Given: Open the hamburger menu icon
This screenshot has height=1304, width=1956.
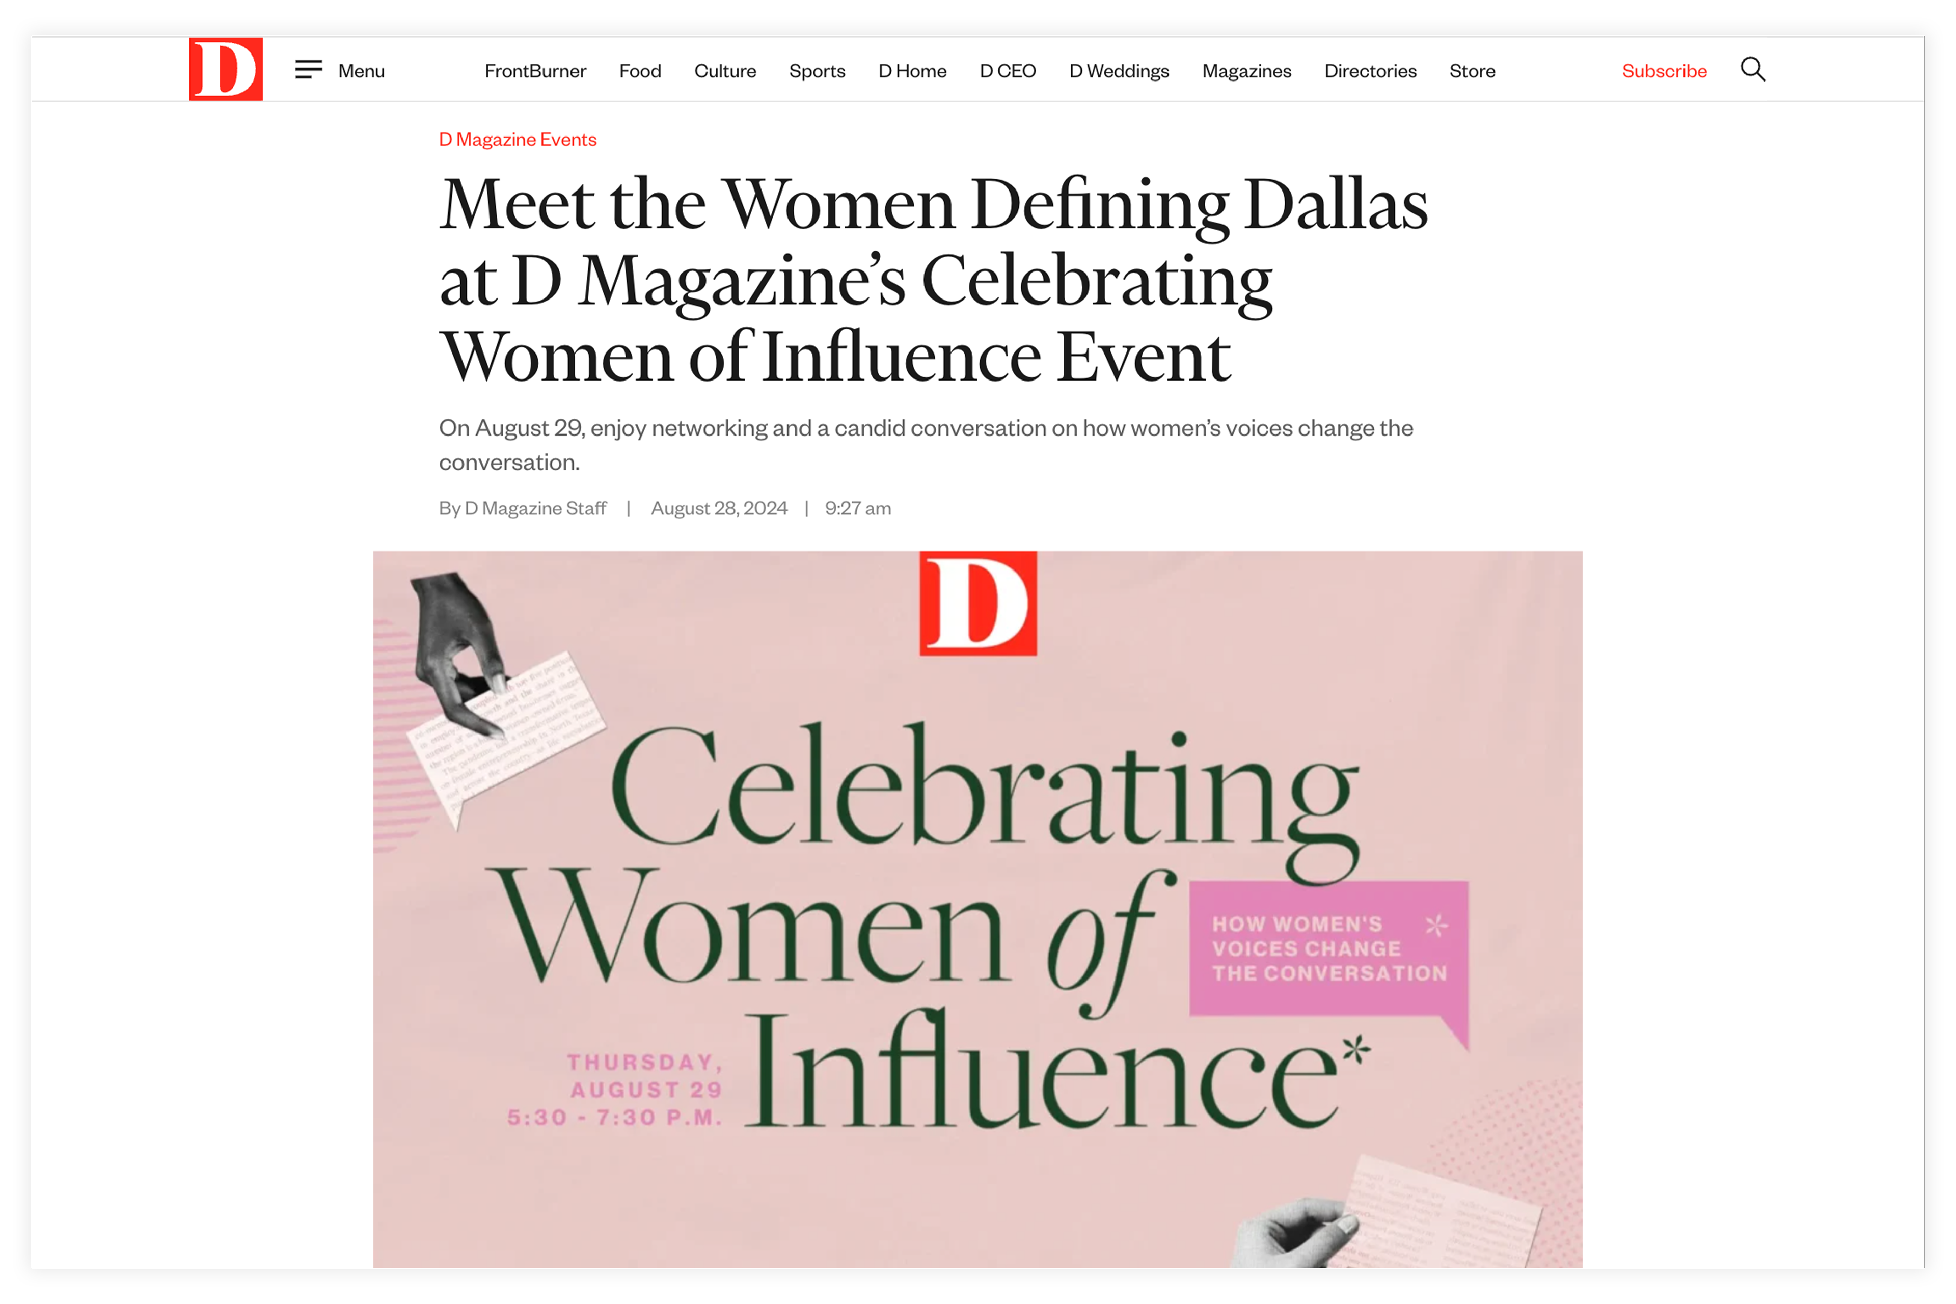Looking at the screenshot, I should (x=309, y=70).
